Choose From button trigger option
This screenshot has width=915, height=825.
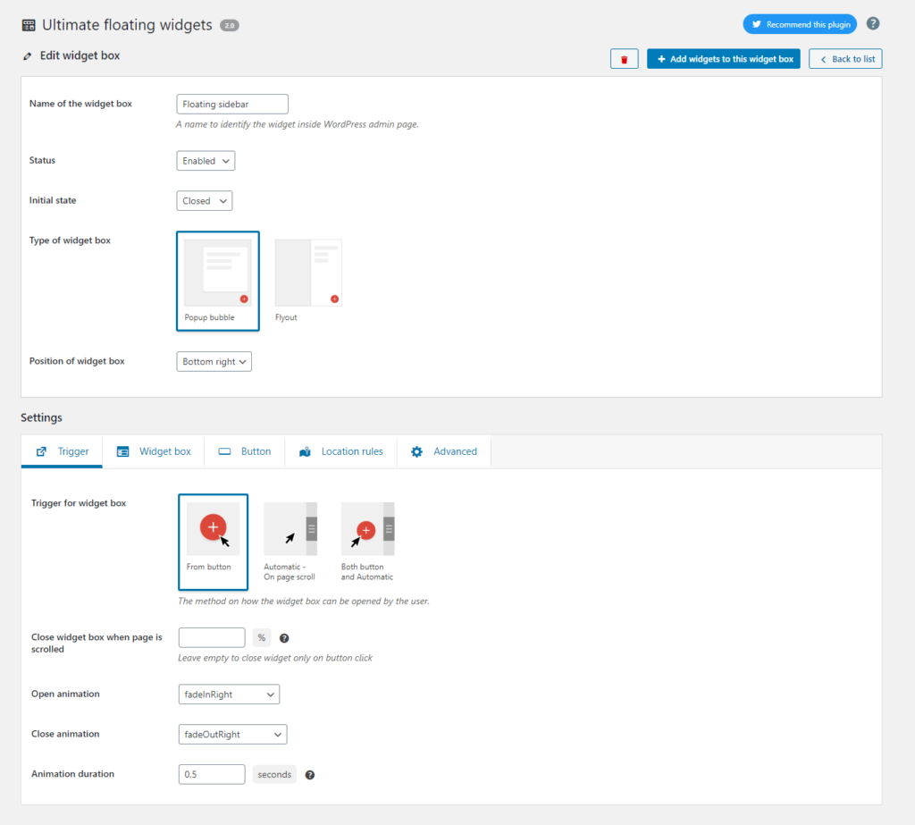tap(213, 543)
